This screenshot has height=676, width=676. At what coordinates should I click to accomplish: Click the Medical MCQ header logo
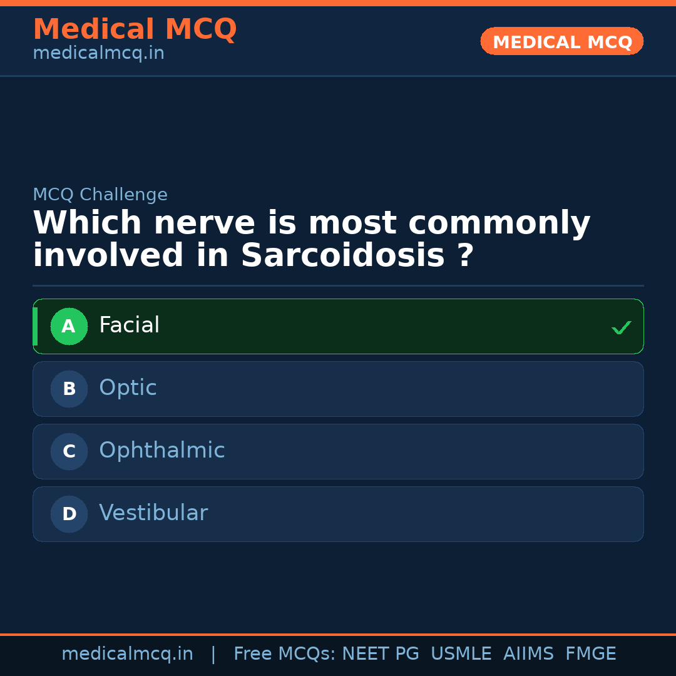(135, 29)
